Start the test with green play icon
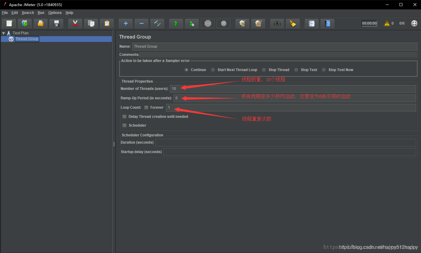This screenshot has width=421, height=253. click(x=176, y=23)
